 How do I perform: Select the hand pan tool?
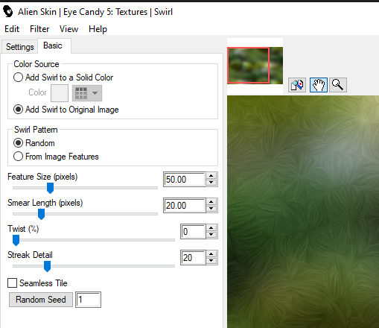[x=319, y=85]
